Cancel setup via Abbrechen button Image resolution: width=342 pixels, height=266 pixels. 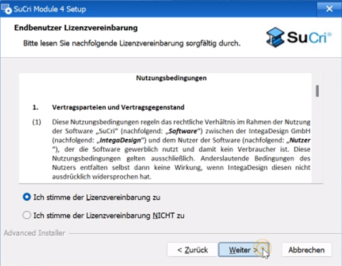point(307,250)
